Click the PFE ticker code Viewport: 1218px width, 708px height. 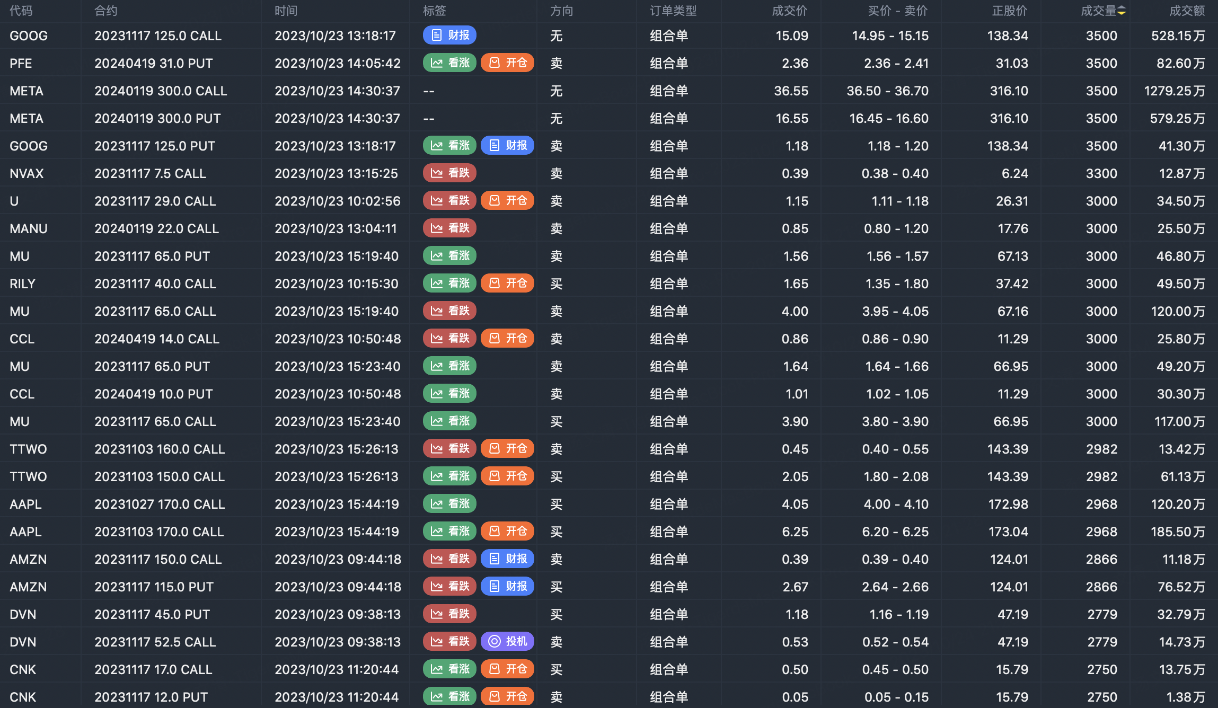tap(21, 64)
